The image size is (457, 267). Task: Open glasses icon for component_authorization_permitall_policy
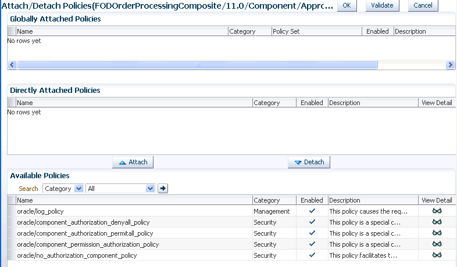[x=437, y=233]
